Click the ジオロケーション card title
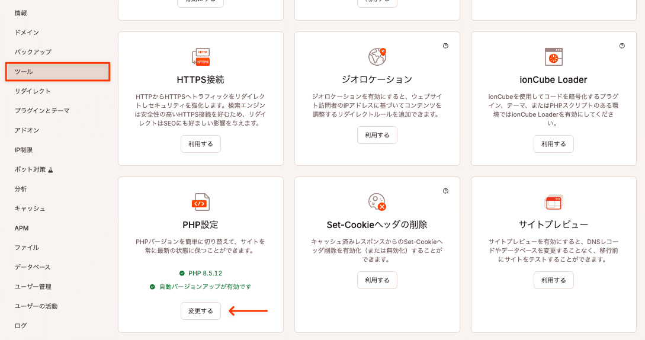Screen dimensions: 645x340 [x=377, y=80]
